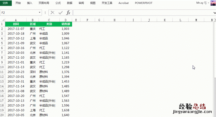
Task: Switch to the 插入 ribbon tab
Action: 29,3
